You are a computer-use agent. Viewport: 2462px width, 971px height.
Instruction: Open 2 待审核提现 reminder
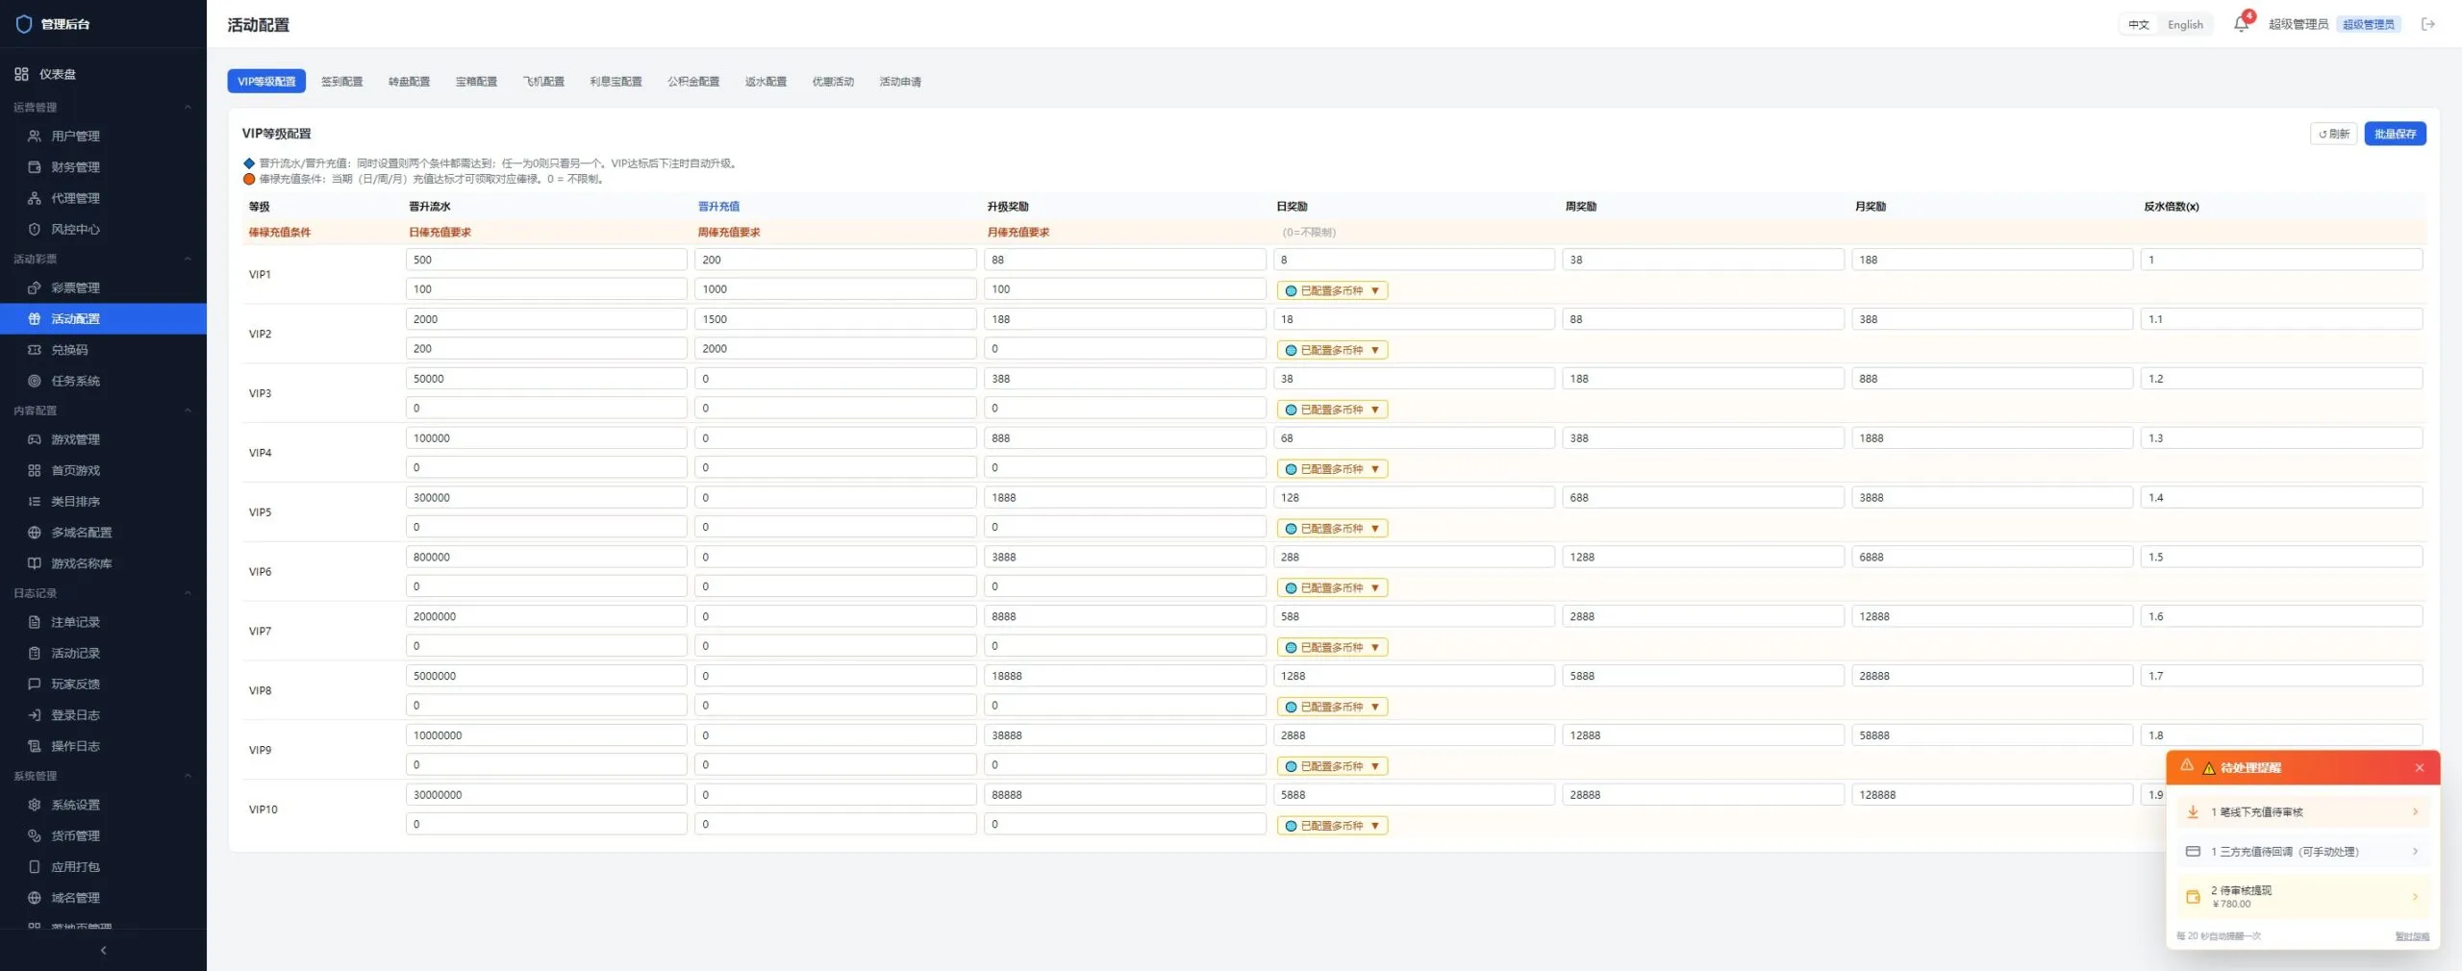(2302, 896)
